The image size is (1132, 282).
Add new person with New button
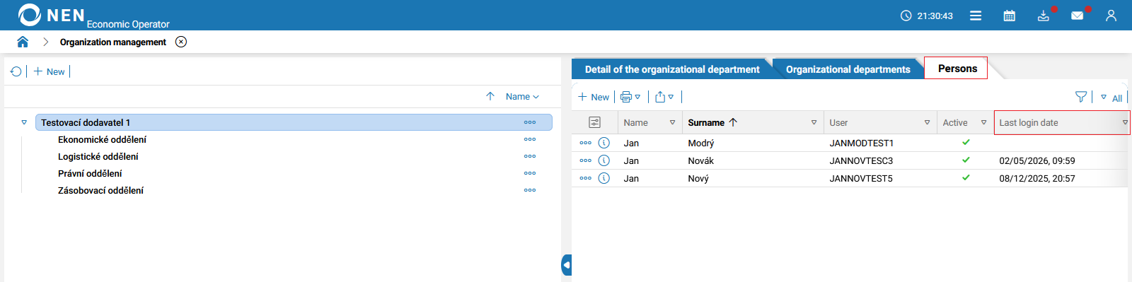tap(593, 97)
